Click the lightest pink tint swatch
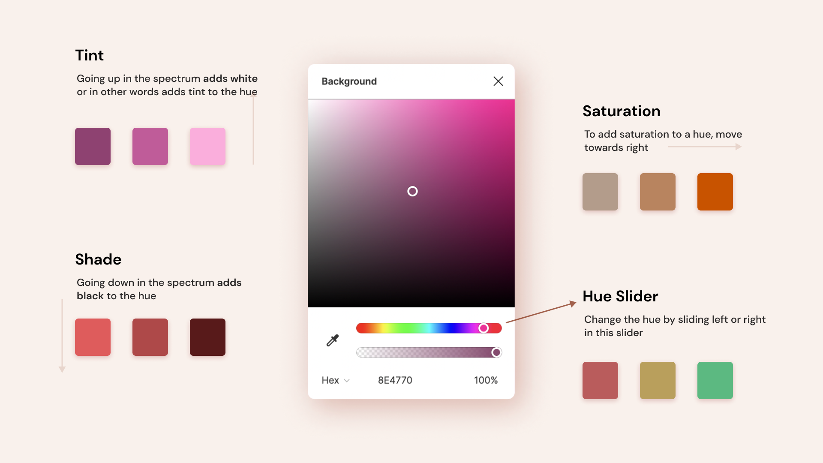Screen dimensions: 823x463 tap(208, 145)
